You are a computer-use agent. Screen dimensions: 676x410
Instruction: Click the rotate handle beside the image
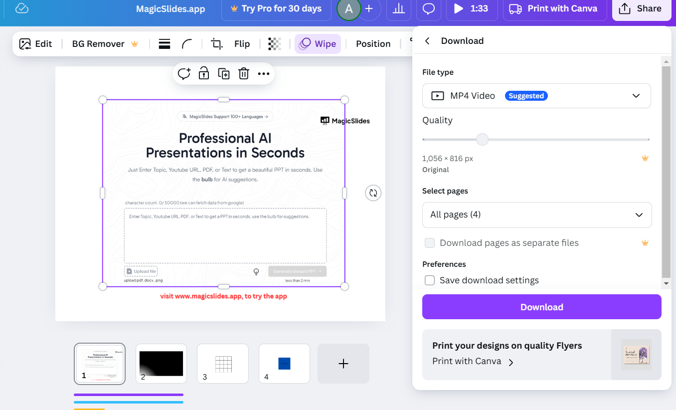point(373,193)
